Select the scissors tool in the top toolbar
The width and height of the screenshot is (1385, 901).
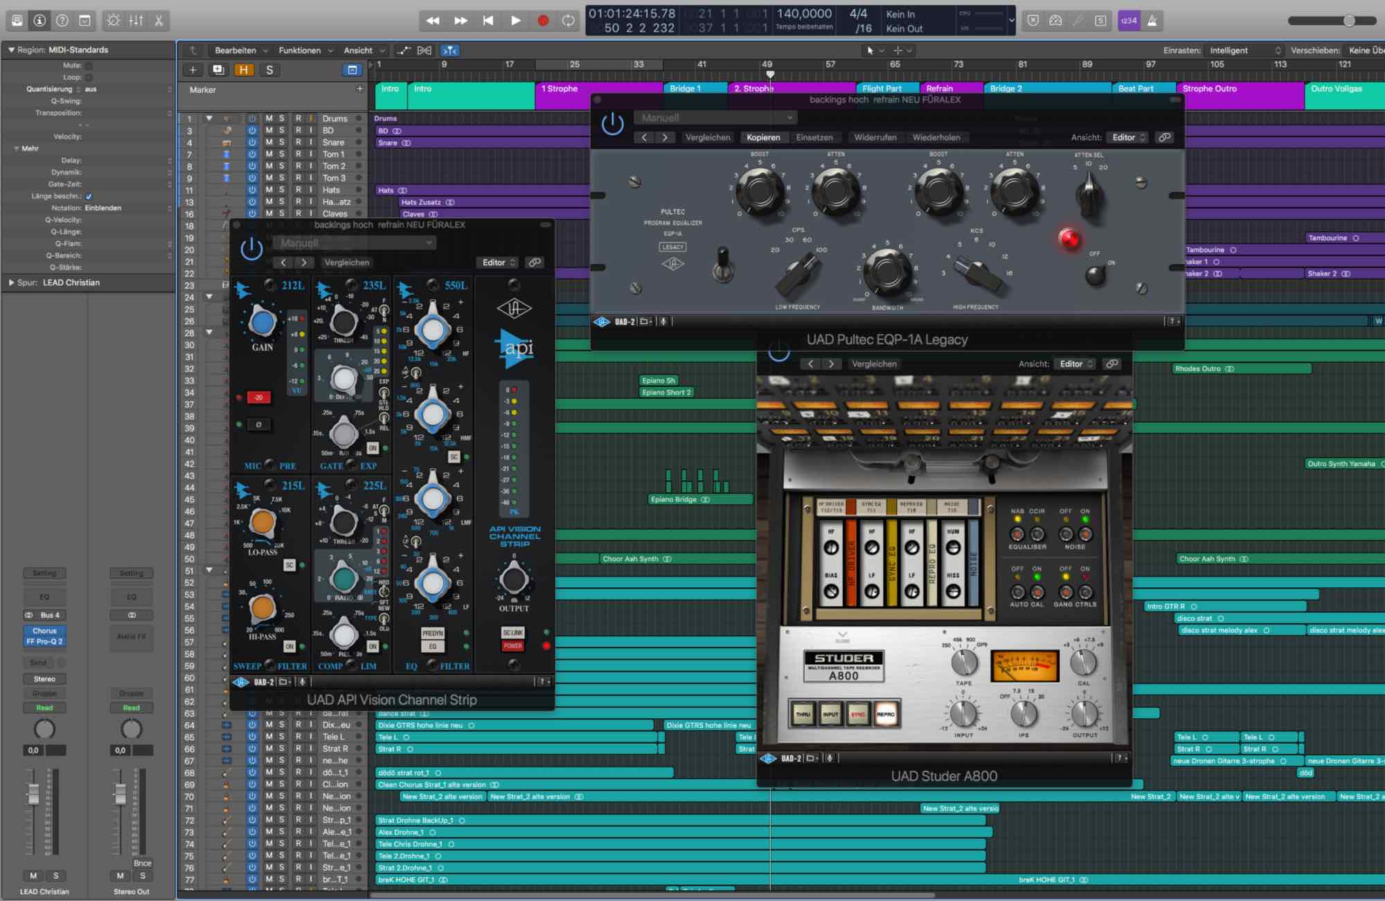click(x=159, y=20)
